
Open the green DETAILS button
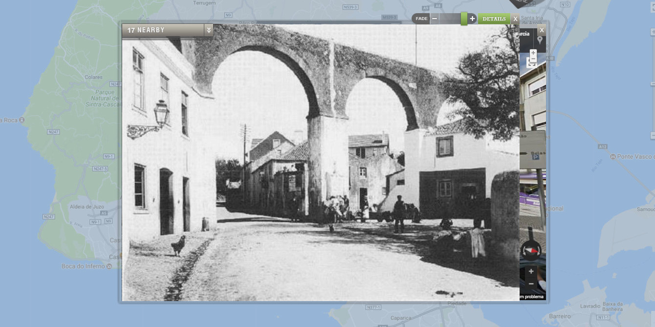coord(494,19)
